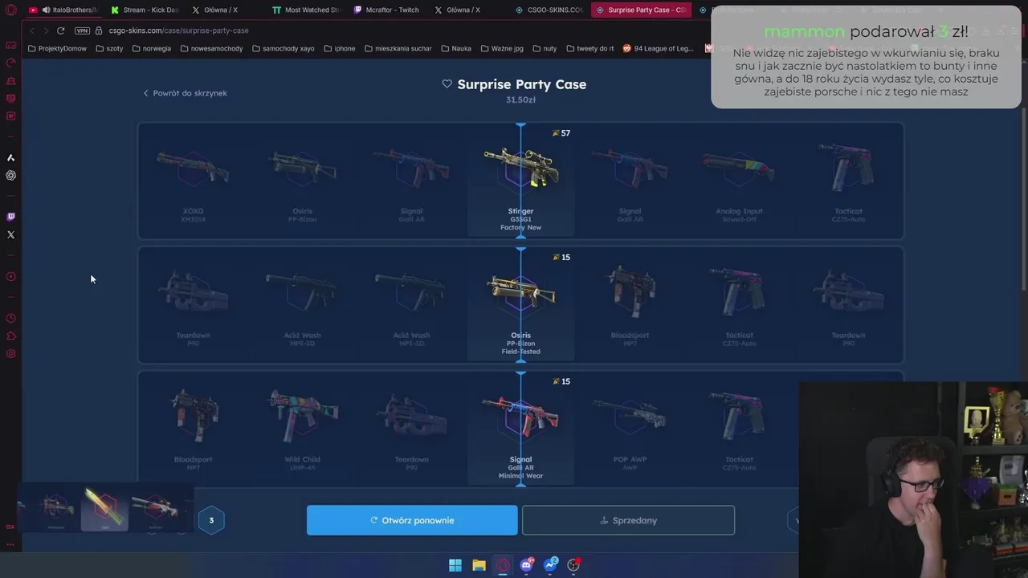The width and height of the screenshot is (1028, 578).
Task: Open ProjektyDomow bookmark folder
Action: click(x=57, y=48)
